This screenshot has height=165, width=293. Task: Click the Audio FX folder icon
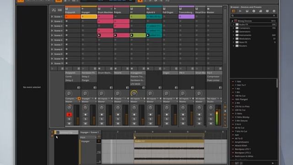pyautogui.click(x=237, y=24)
